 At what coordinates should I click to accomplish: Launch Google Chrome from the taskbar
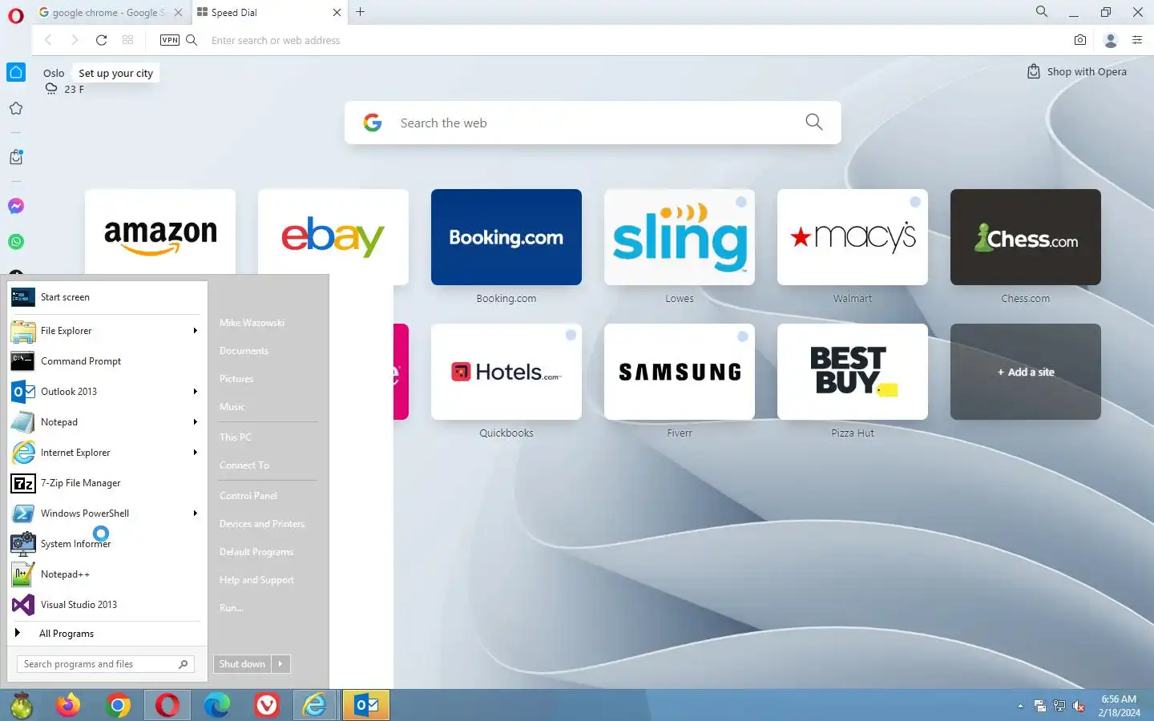click(118, 705)
